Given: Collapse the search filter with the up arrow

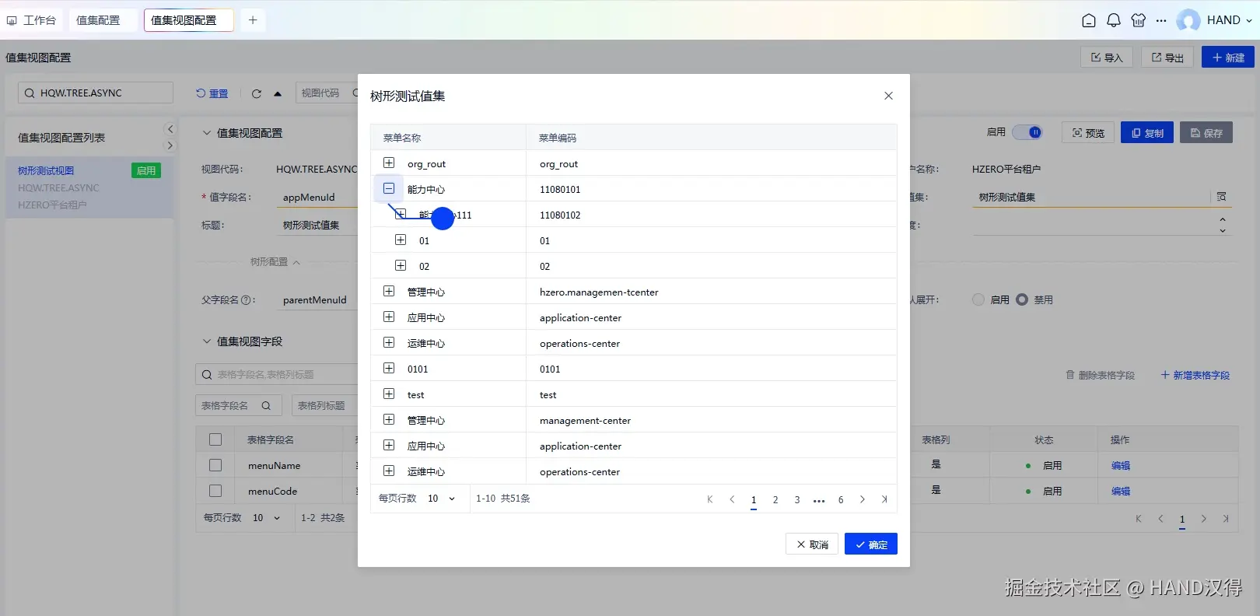Looking at the screenshot, I should click(278, 93).
